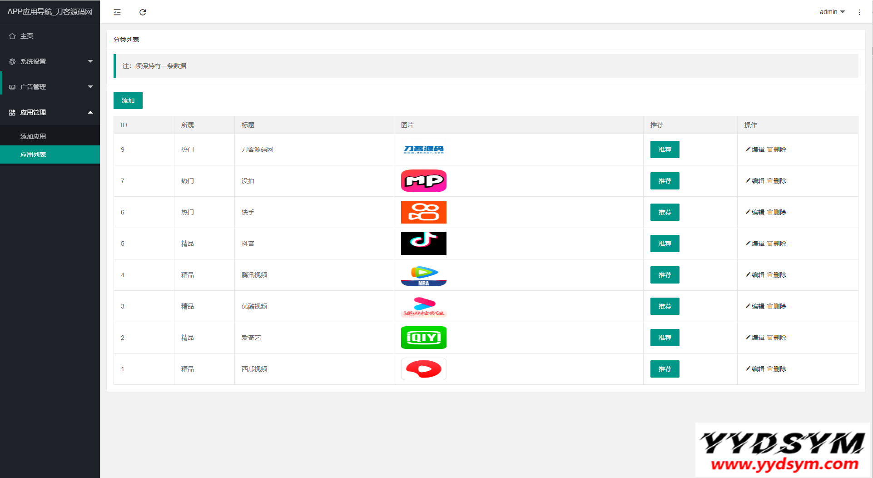The image size is (873, 478).
Task: Collapse the 应用管理 sidebar menu
Action: [x=50, y=112]
